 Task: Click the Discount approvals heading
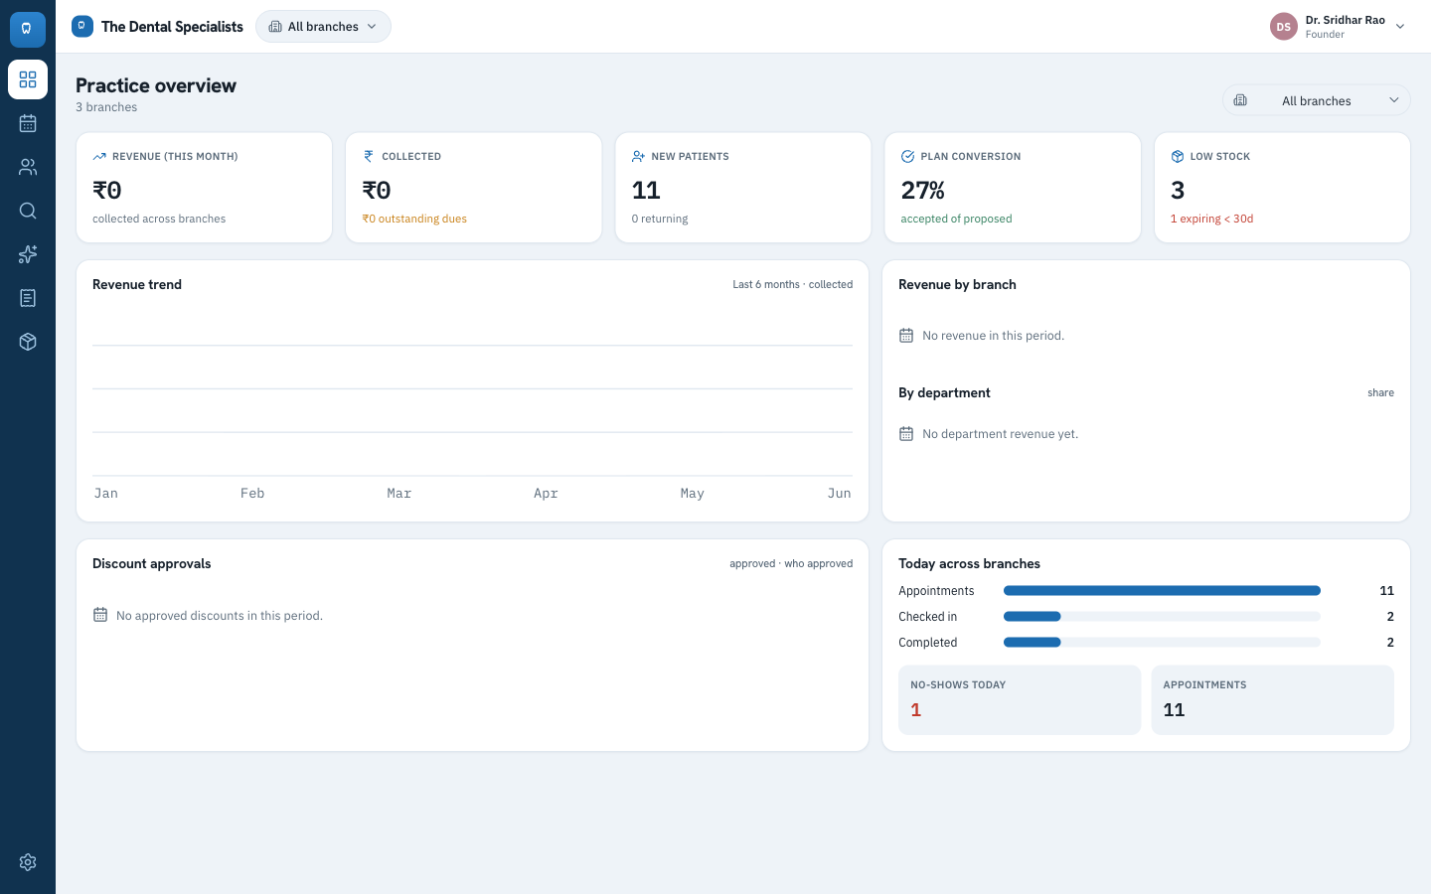coord(152,563)
